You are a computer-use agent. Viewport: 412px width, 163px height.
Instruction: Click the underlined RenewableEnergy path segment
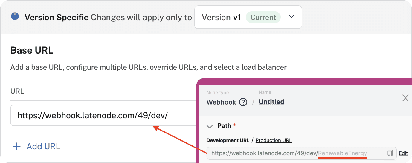[x=342, y=153]
